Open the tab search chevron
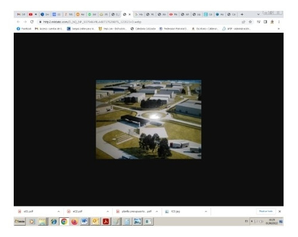Viewport: 298px width, 237px height. pos(258,14)
